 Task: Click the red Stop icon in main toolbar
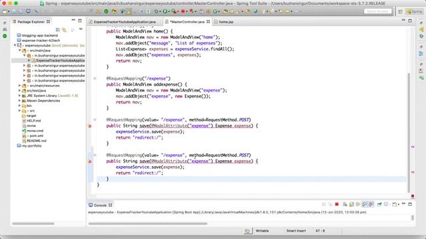click(183, 11)
